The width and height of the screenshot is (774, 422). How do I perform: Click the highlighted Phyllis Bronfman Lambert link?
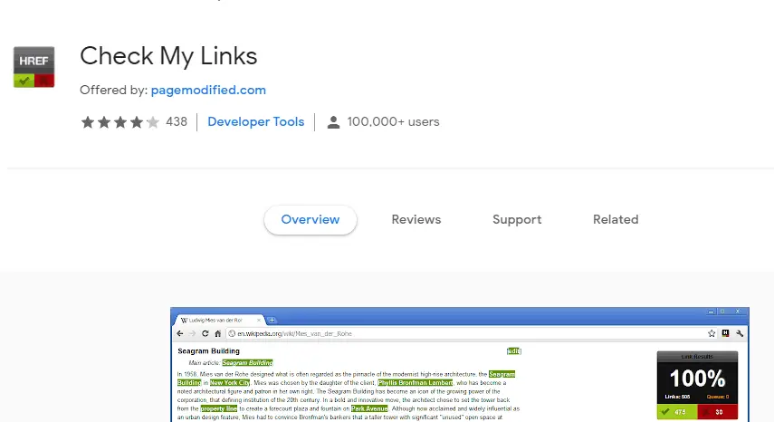[416, 383]
